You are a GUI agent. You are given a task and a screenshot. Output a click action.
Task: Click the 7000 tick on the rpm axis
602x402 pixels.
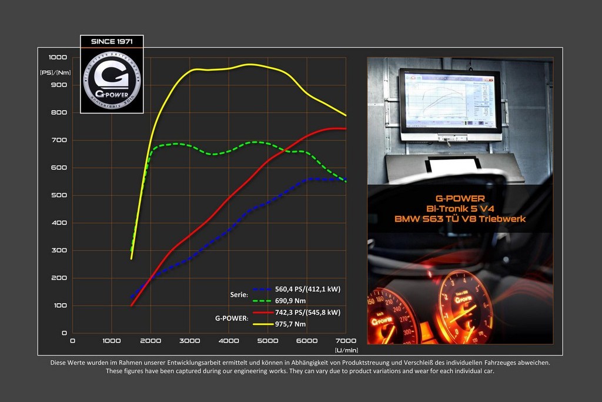point(346,341)
